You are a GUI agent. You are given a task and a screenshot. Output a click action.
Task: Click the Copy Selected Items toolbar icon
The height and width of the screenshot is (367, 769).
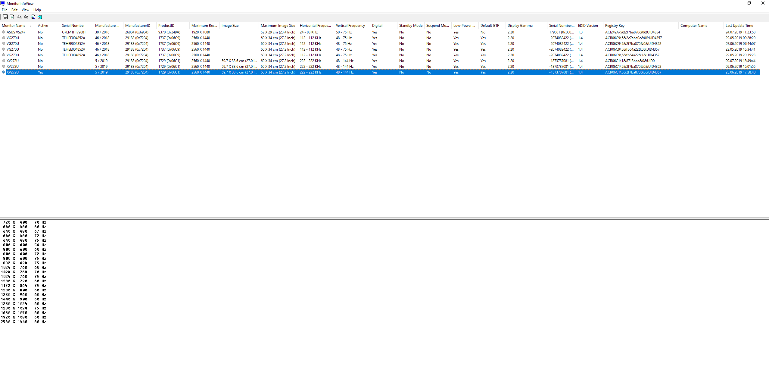coord(19,17)
